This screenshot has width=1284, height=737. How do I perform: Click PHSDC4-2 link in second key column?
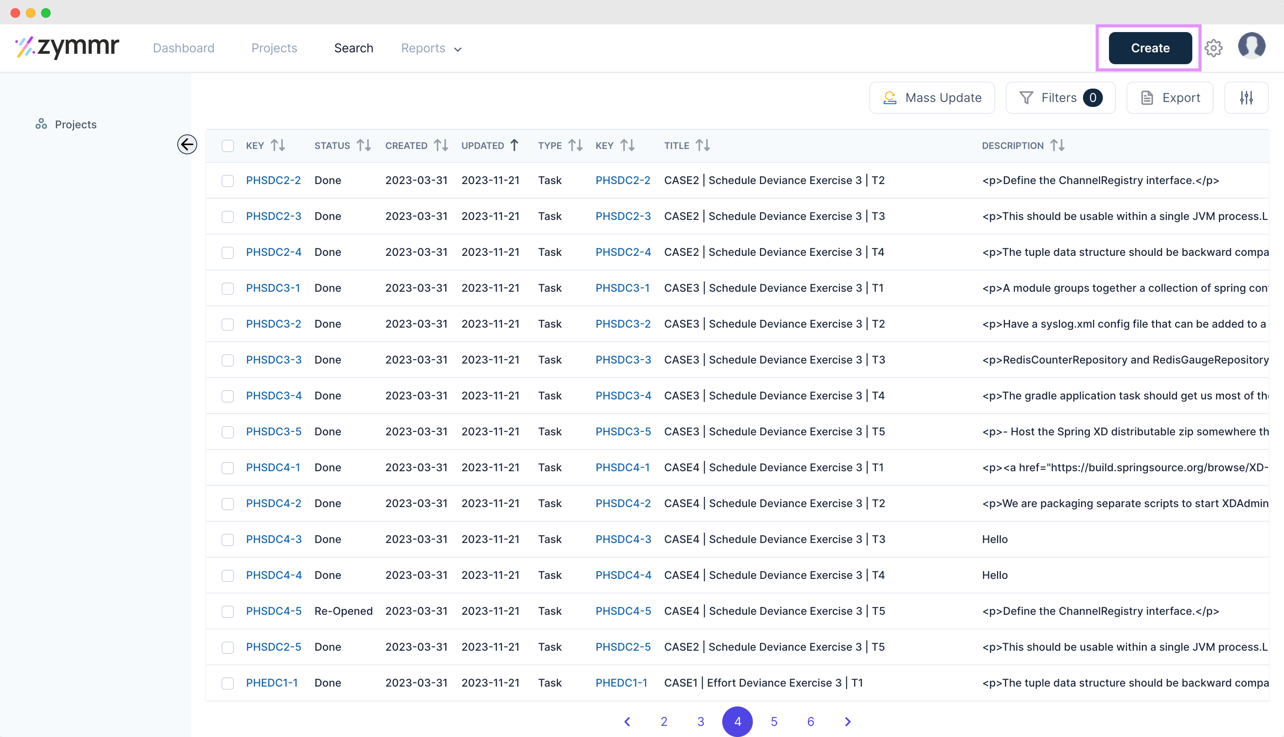click(x=623, y=503)
